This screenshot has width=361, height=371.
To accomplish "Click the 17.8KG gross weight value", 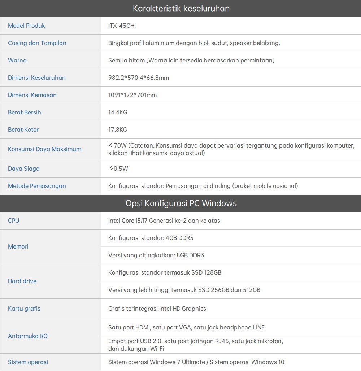I will [118, 130].
